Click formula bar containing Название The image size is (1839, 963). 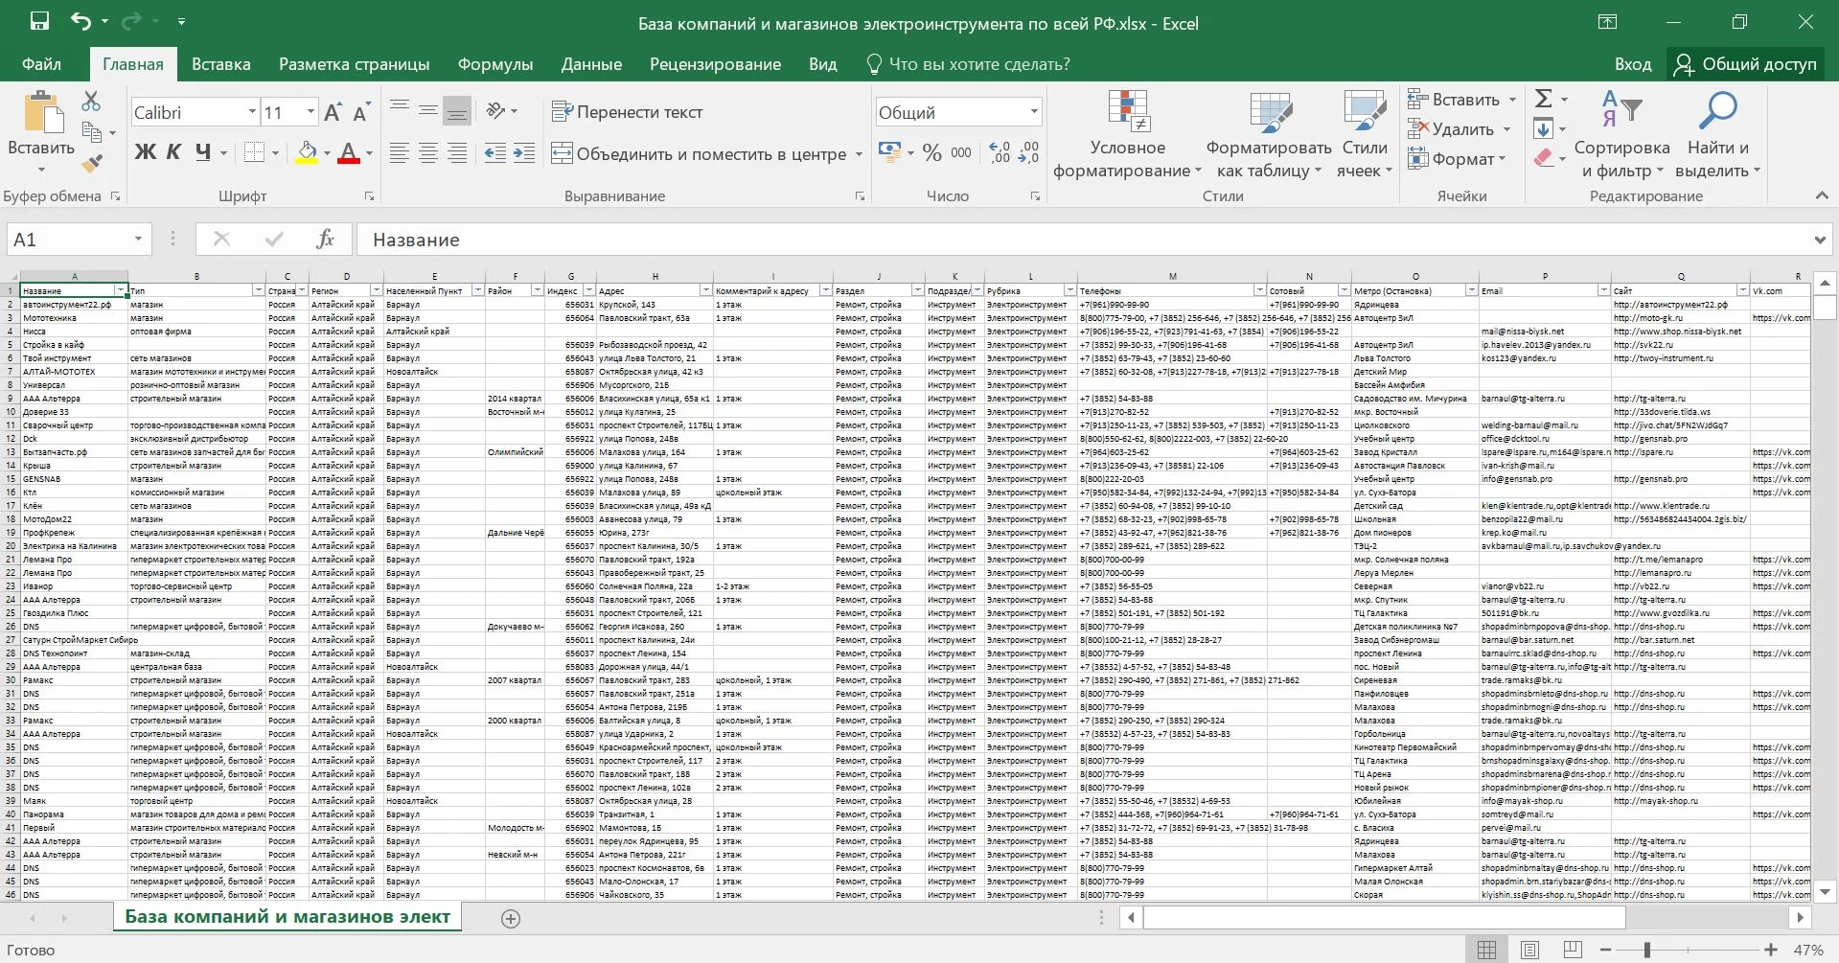[1083, 240]
